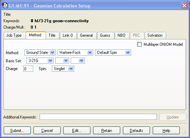Open the Singlet spin dropdown
This screenshot has width=190, height=138.
(63, 69)
